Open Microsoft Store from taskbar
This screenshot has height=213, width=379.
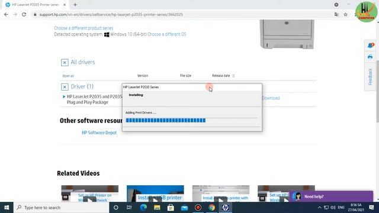coord(171,208)
